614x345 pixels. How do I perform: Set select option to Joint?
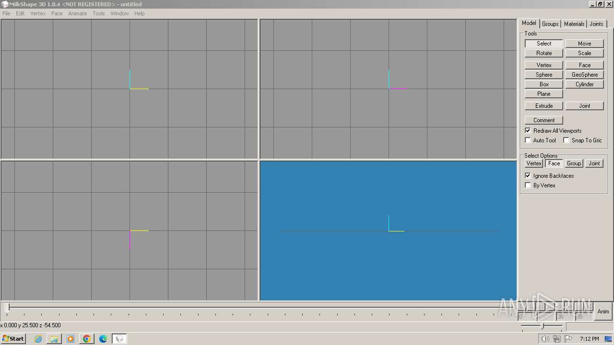[x=594, y=163]
